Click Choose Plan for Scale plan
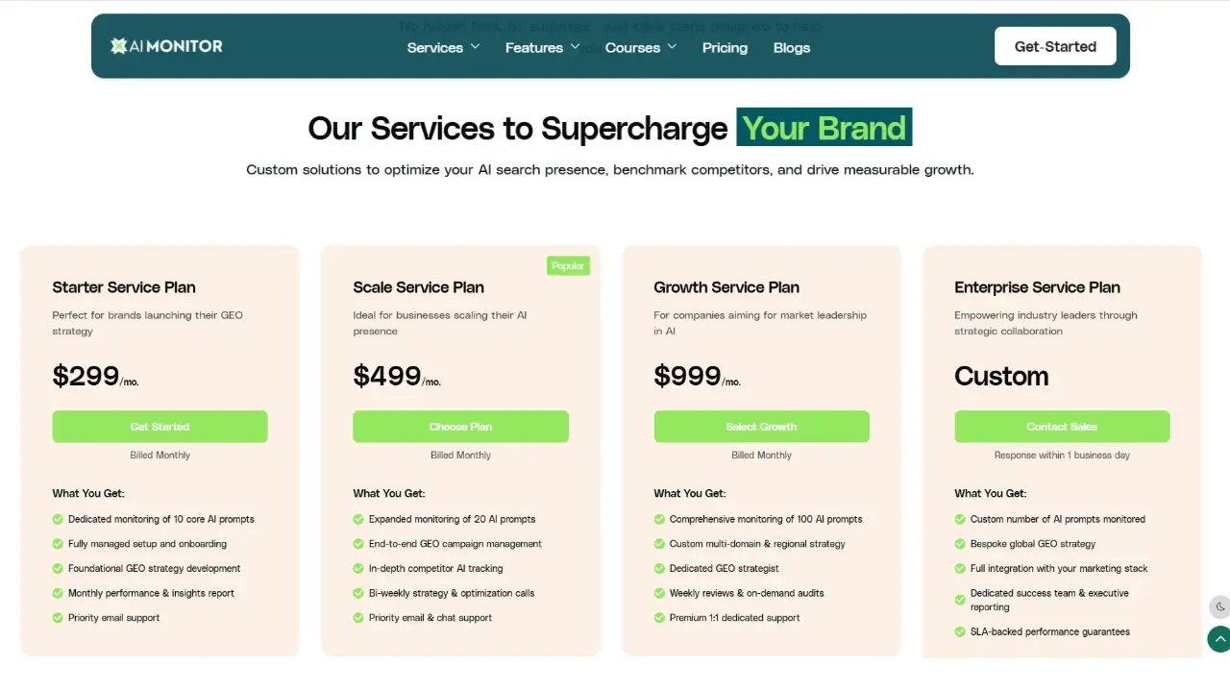This screenshot has width=1230, height=692. pos(460,427)
